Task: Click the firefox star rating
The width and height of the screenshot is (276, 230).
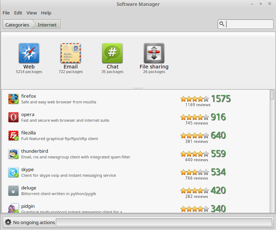Action: click(195, 99)
